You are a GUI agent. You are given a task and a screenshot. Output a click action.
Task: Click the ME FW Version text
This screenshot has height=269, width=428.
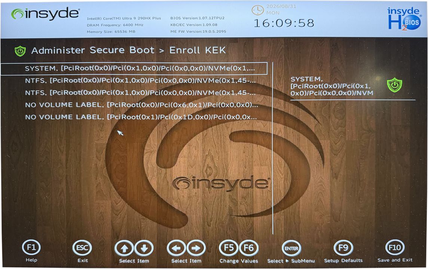pos(198,31)
